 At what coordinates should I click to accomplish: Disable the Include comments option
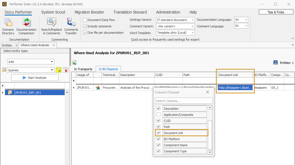coord(85,26)
